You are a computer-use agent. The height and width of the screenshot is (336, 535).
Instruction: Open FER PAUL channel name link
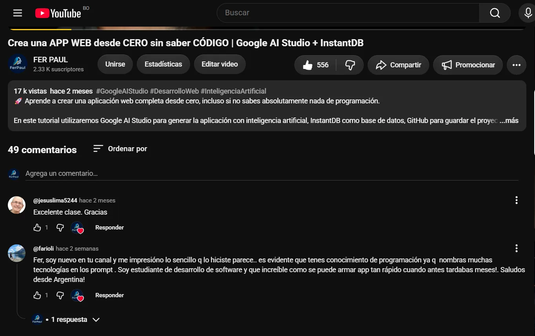(51, 60)
